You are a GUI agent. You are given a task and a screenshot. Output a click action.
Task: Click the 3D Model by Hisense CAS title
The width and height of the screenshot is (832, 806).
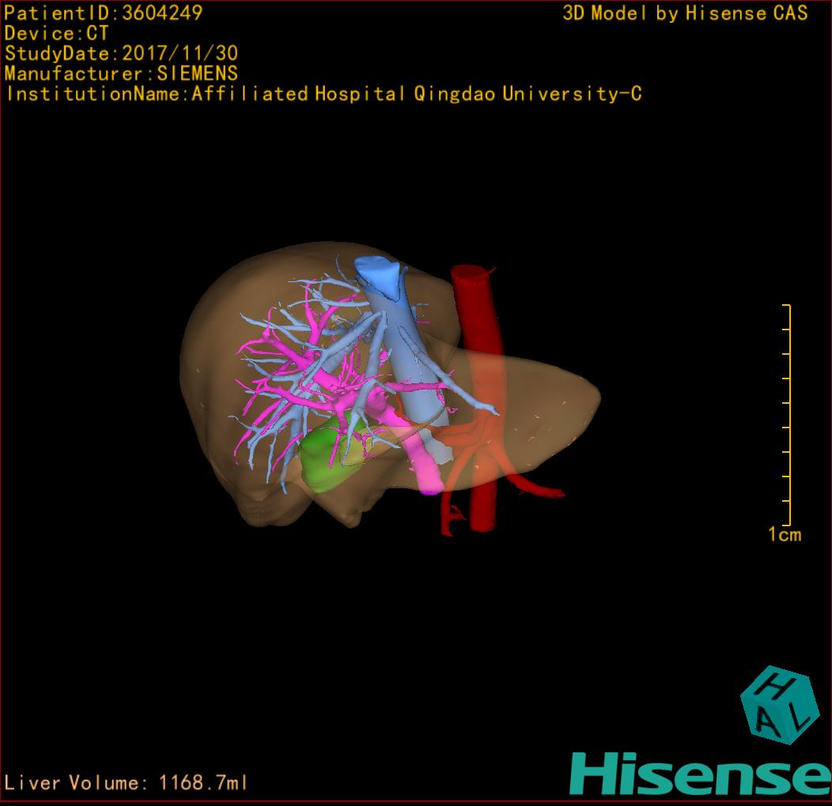pos(685,13)
